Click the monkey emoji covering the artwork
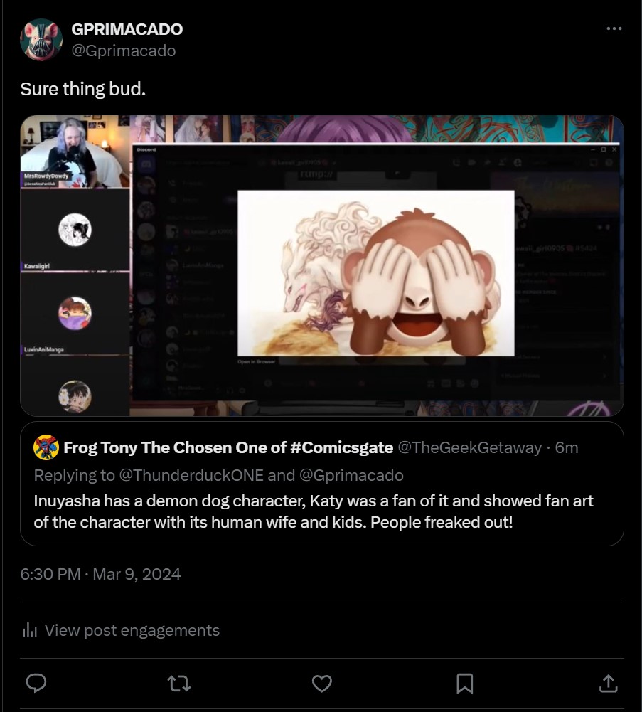This screenshot has height=712, width=642. pyautogui.click(x=420, y=282)
